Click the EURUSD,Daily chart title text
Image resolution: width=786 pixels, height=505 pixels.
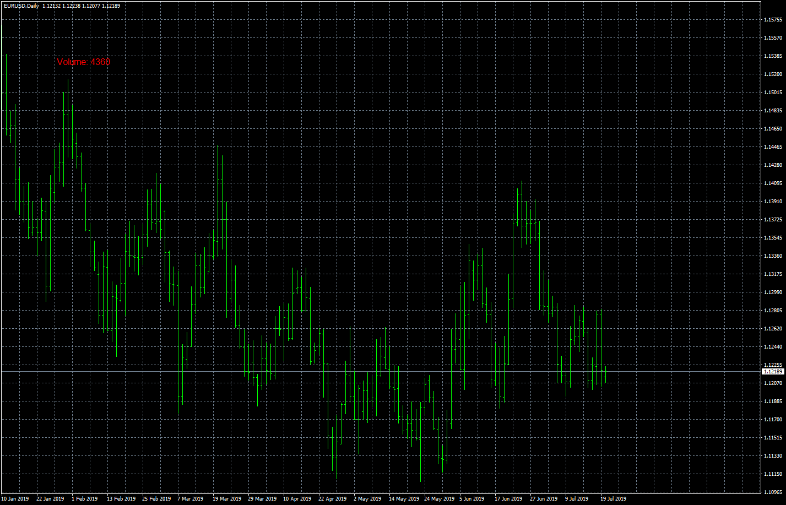21,6
